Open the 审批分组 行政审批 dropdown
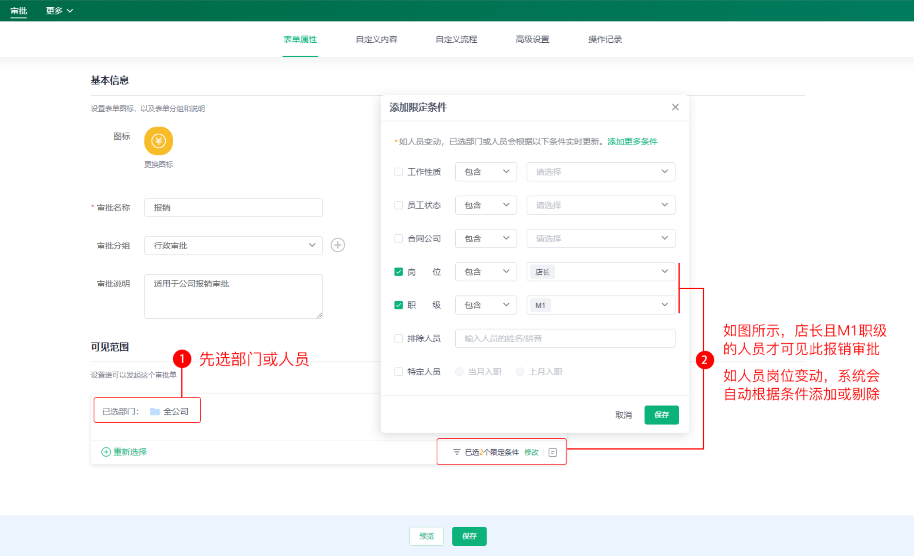 pyautogui.click(x=233, y=245)
